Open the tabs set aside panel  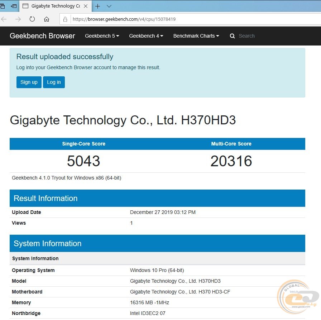coord(2,6)
